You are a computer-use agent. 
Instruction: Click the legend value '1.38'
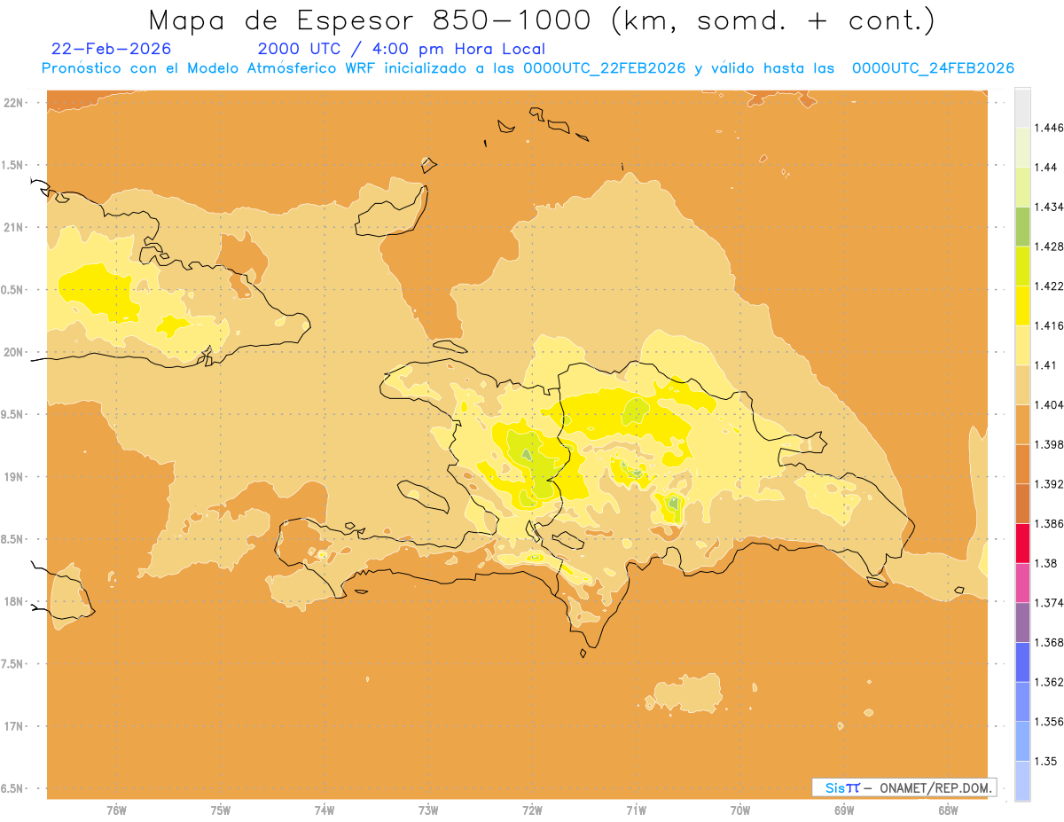(x=1047, y=563)
